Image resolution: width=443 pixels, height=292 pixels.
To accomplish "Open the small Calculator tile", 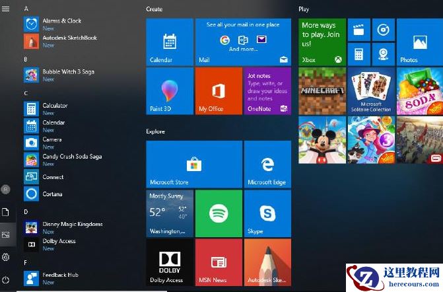I will [358, 54].
